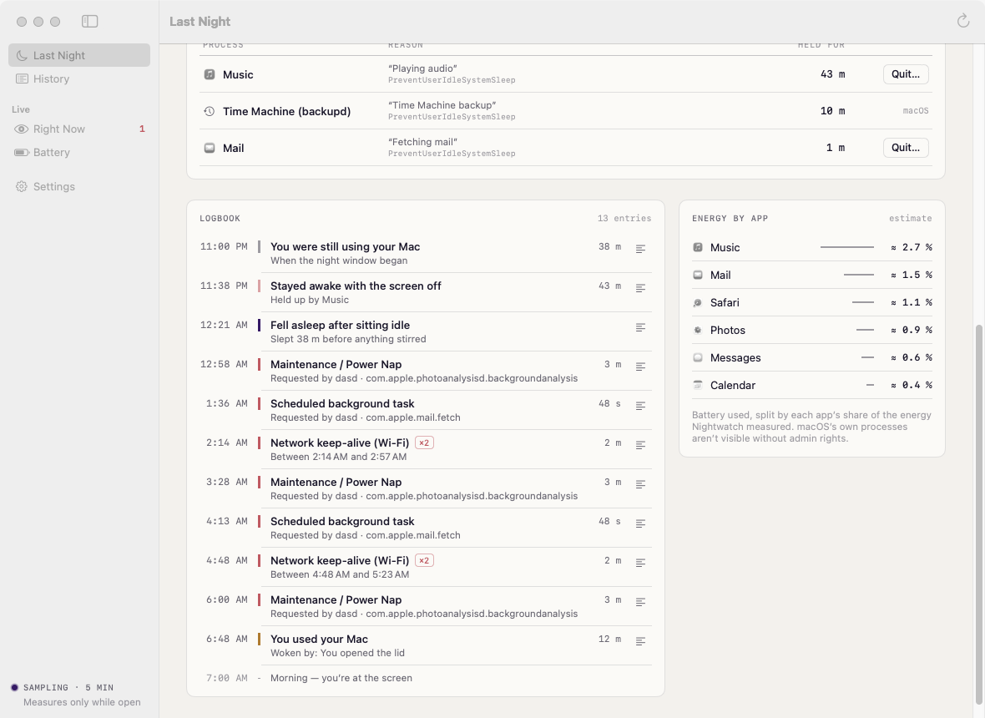Click "Held up by Music" subtitle

pyautogui.click(x=309, y=301)
